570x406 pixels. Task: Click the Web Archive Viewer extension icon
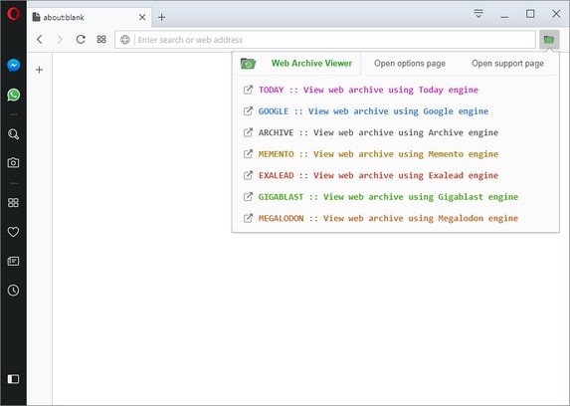(549, 40)
